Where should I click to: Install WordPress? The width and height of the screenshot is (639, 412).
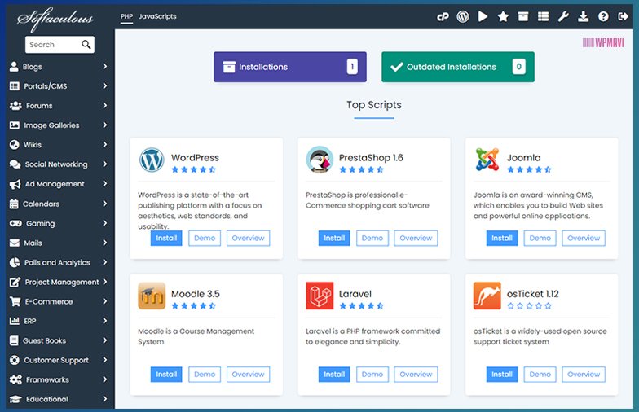pyautogui.click(x=166, y=238)
